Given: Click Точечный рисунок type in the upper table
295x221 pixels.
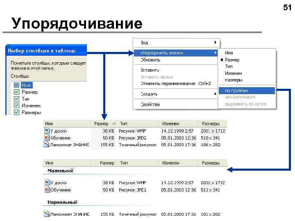Looking at the screenshot, I should pyautogui.click(x=138, y=145).
